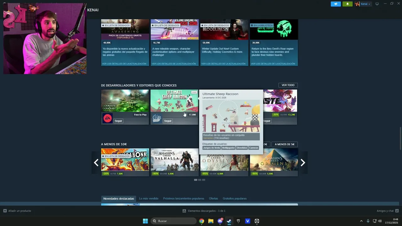Open Sea of Thieves update details link
Viewport: 402px width, 226px height.
click(x=273, y=64)
